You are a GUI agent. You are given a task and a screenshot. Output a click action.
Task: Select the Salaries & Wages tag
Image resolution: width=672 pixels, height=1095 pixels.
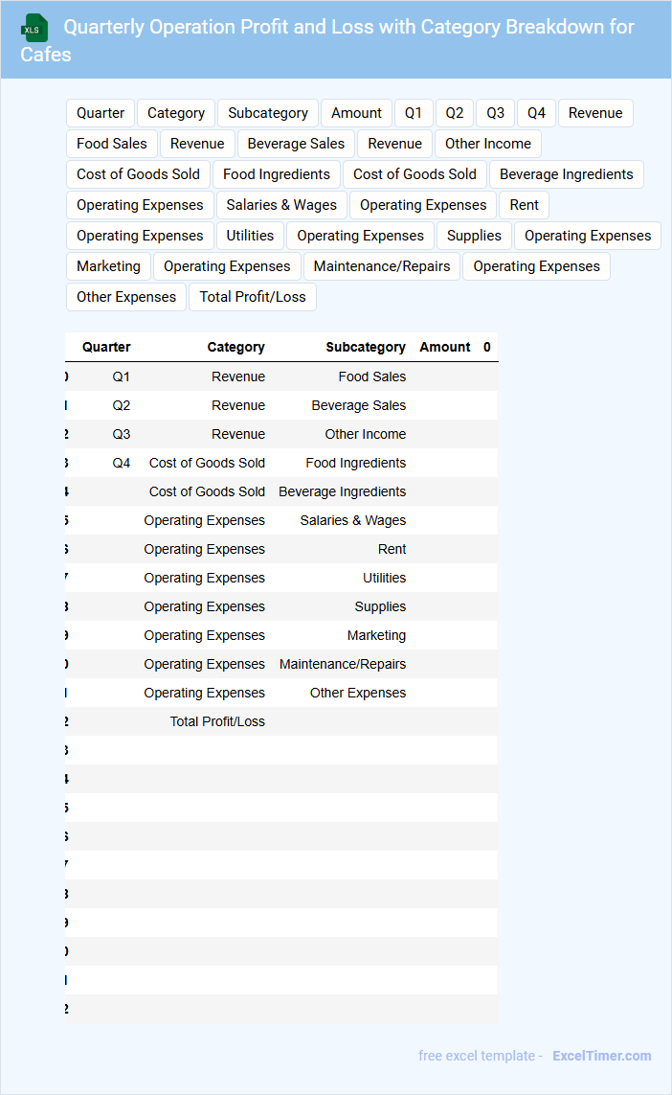(x=281, y=205)
